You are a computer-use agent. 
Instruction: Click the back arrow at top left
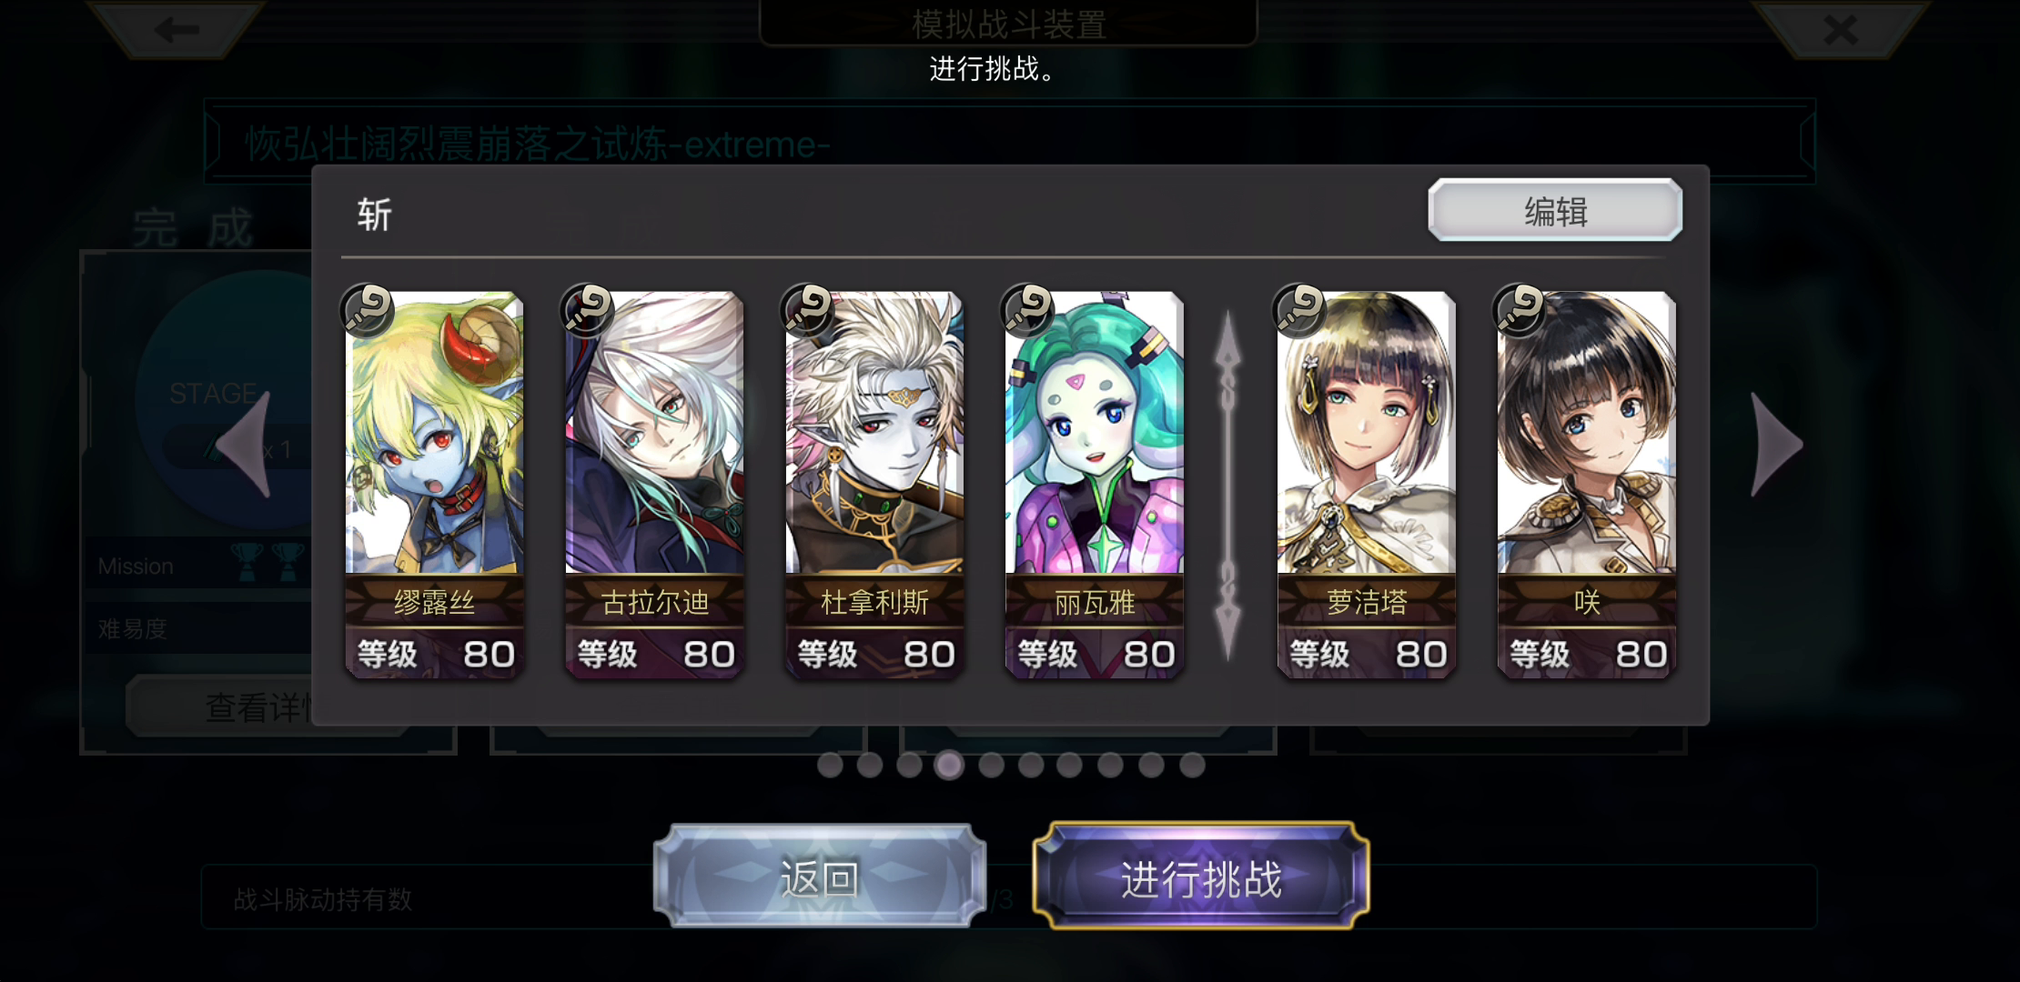[x=176, y=29]
